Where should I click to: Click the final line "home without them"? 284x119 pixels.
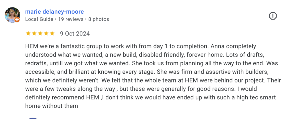(x=52, y=106)
